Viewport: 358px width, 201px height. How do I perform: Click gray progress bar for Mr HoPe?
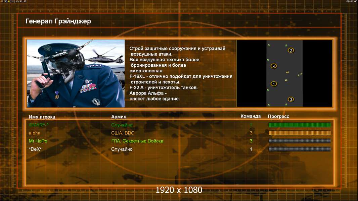pos(299,141)
